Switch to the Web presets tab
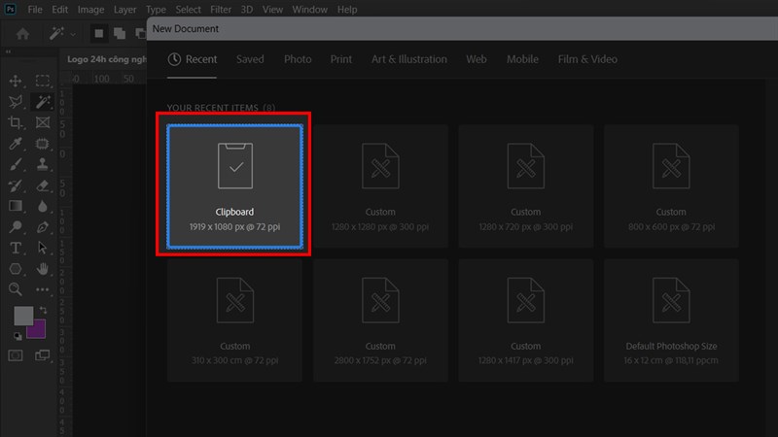 [477, 59]
